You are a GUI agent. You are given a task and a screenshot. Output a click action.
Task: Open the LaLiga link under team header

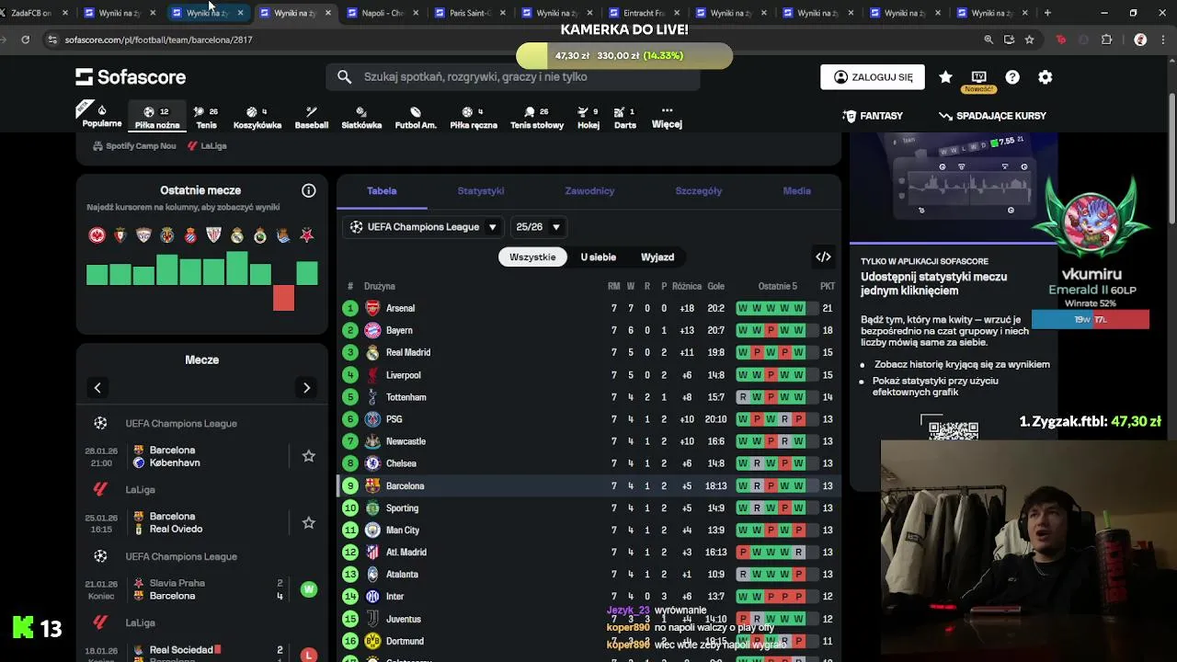(x=207, y=145)
